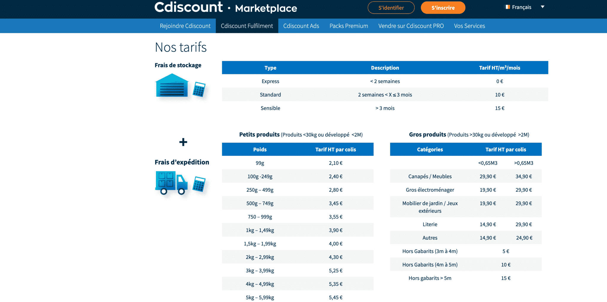Screen dimensions: 607x302
Task: Go to the Cdiscount Ads tab
Action: 301,26
